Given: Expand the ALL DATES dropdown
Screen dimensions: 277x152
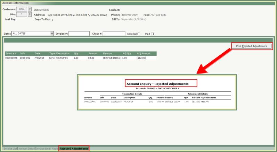Looking at the screenshot, I should [x=52, y=34].
